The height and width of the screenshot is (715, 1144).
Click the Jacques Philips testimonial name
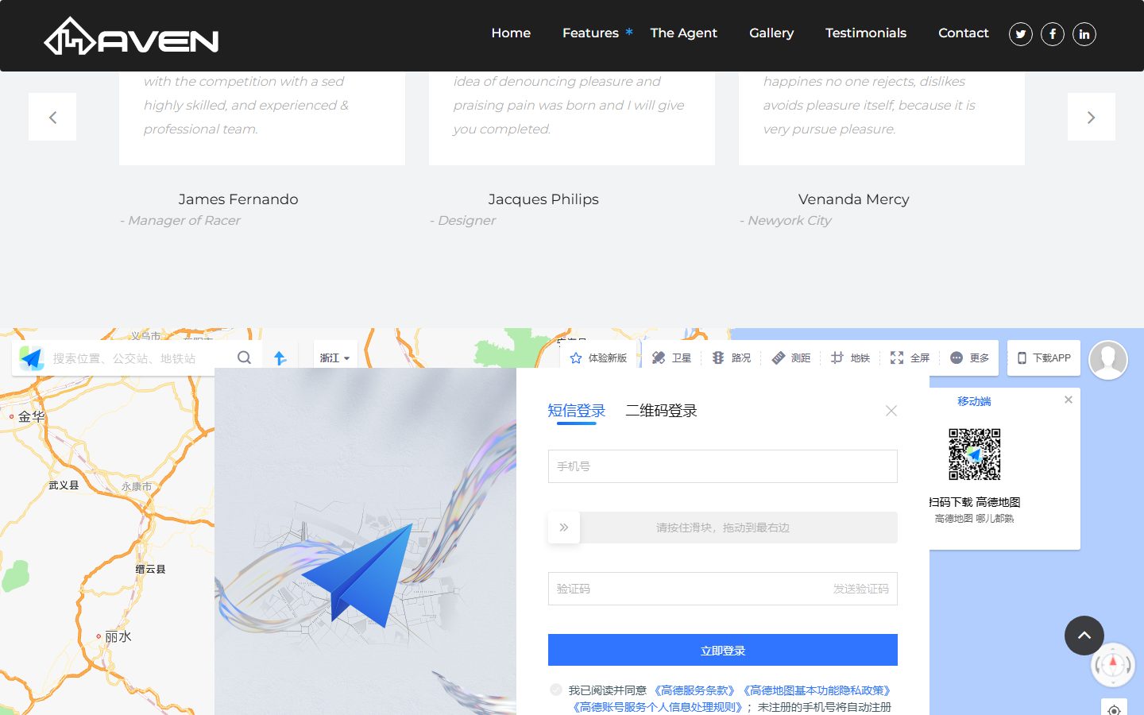click(543, 199)
